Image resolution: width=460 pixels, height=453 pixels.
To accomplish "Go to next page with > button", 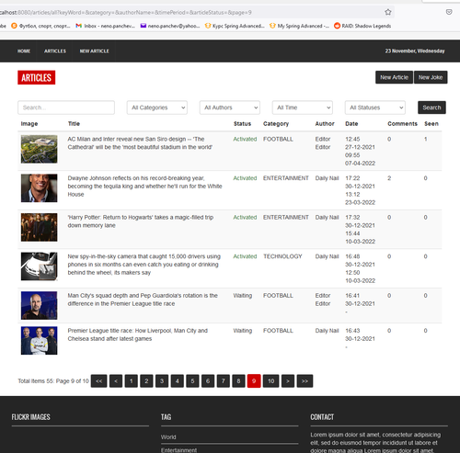I will 288,381.
